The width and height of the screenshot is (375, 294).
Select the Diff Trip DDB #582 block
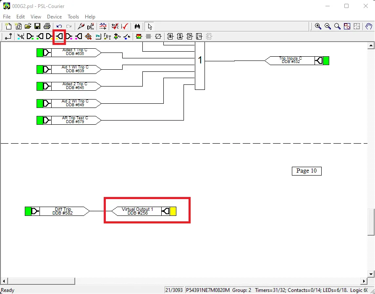click(58, 211)
